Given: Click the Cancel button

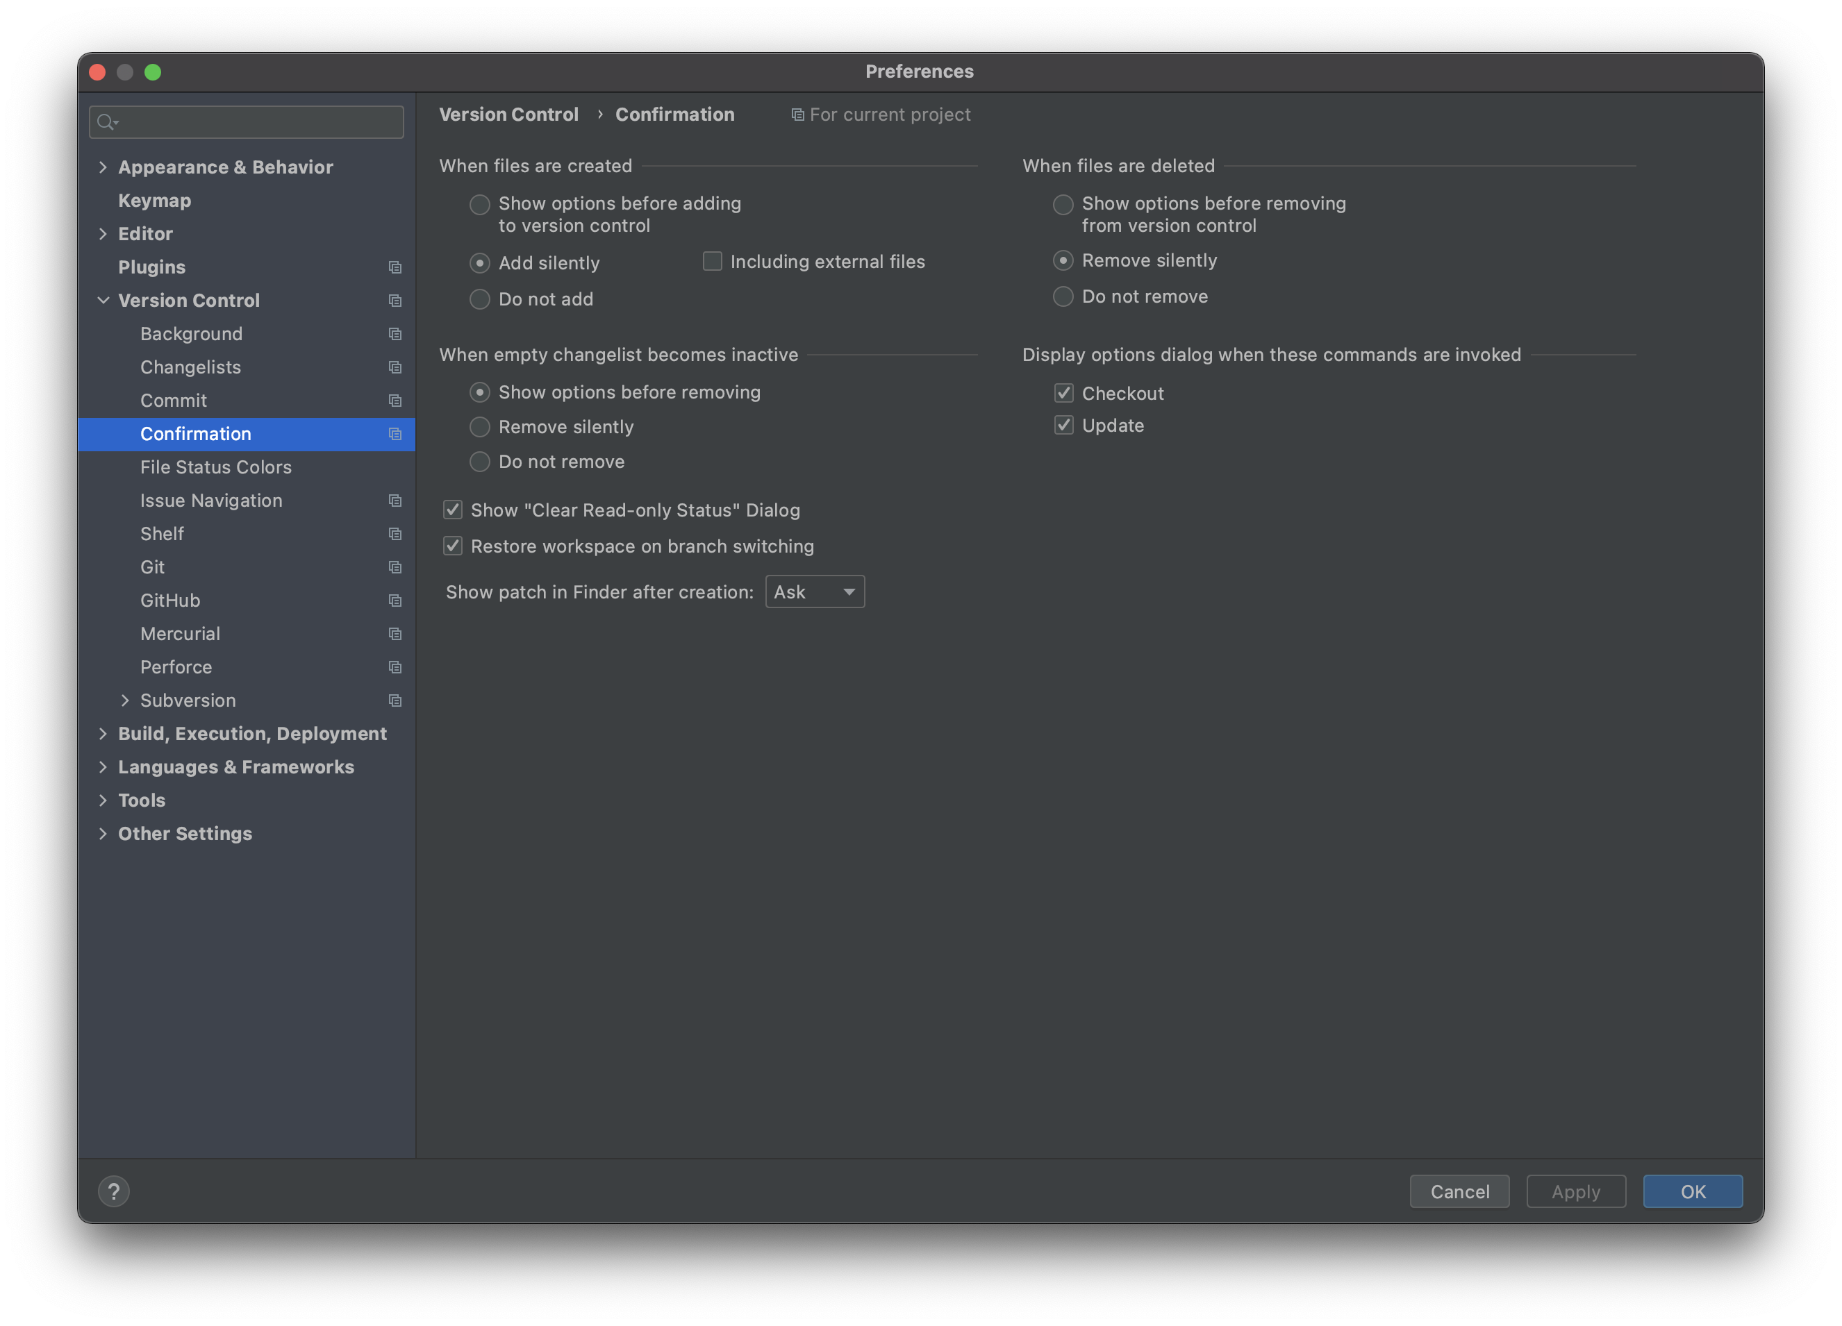Looking at the screenshot, I should point(1459,1191).
